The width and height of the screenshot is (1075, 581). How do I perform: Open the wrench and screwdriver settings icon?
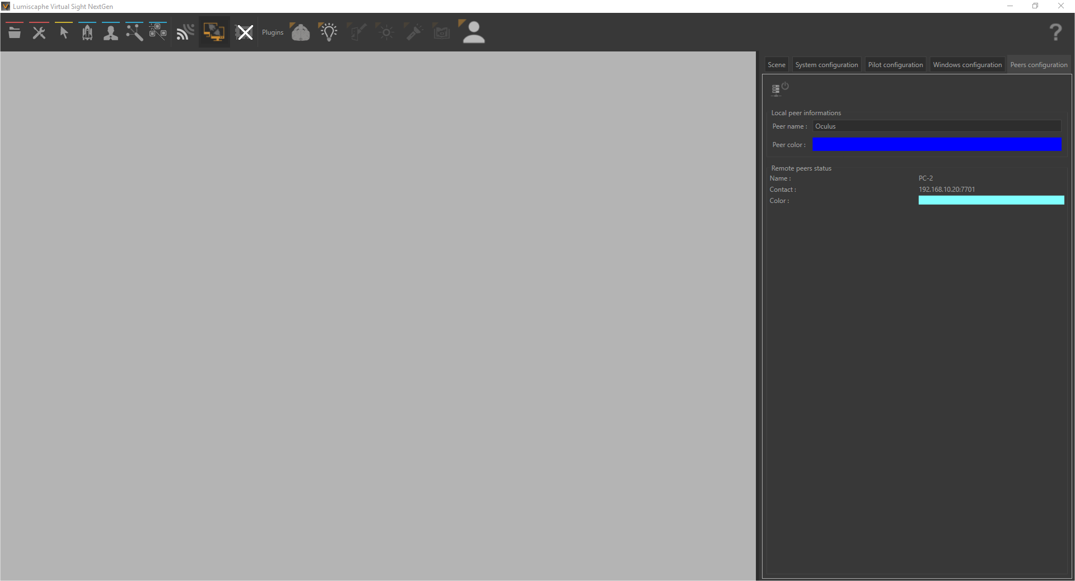point(39,32)
